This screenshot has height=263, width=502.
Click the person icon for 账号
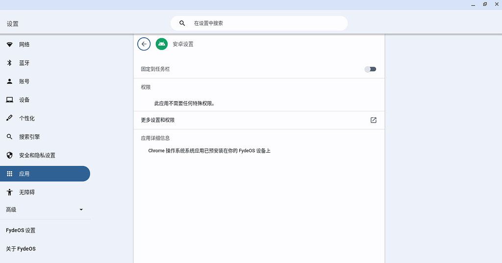(x=9, y=81)
